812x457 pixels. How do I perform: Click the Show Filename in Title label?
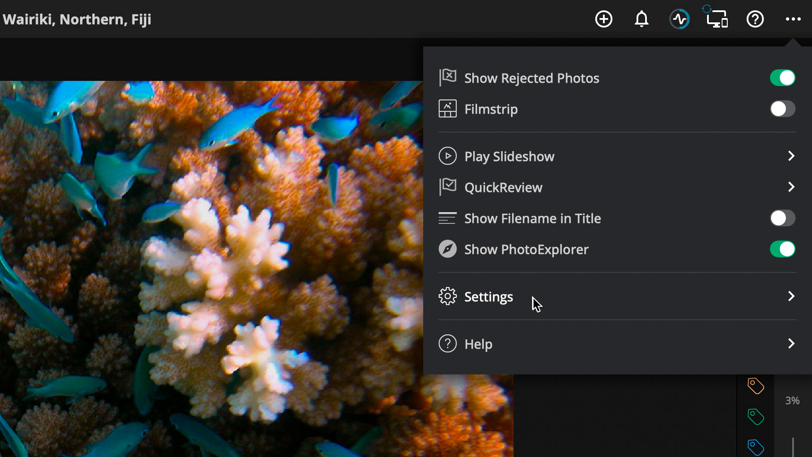point(532,219)
